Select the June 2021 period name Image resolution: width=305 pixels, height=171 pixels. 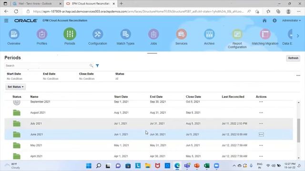37,134
